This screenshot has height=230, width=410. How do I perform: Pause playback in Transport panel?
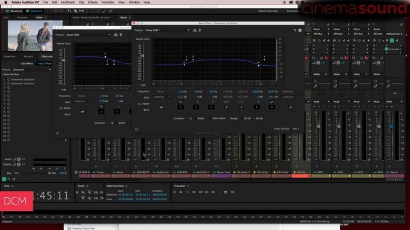(187, 192)
